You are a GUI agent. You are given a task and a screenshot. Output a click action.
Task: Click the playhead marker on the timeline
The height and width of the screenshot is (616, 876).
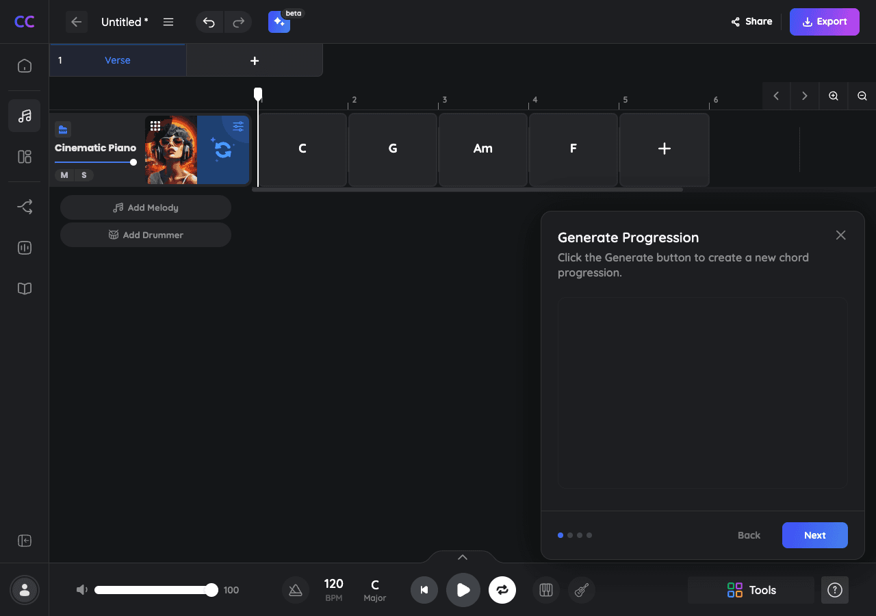(x=258, y=94)
